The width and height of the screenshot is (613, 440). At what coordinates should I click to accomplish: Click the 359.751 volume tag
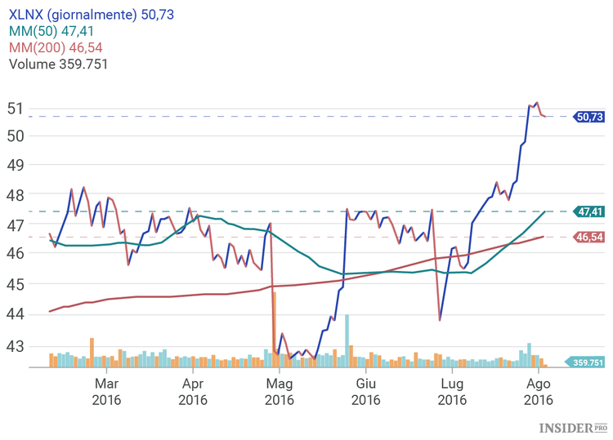coord(587,363)
